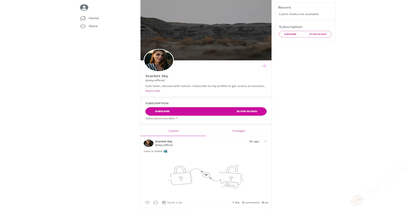Open the post comment bubble icon
Image resolution: width=413 pixels, height=210 pixels.
[156, 202]
